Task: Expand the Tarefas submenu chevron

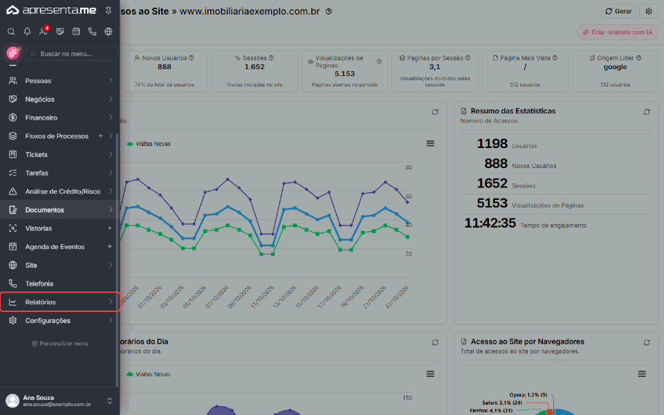Action: pos(111,173)
